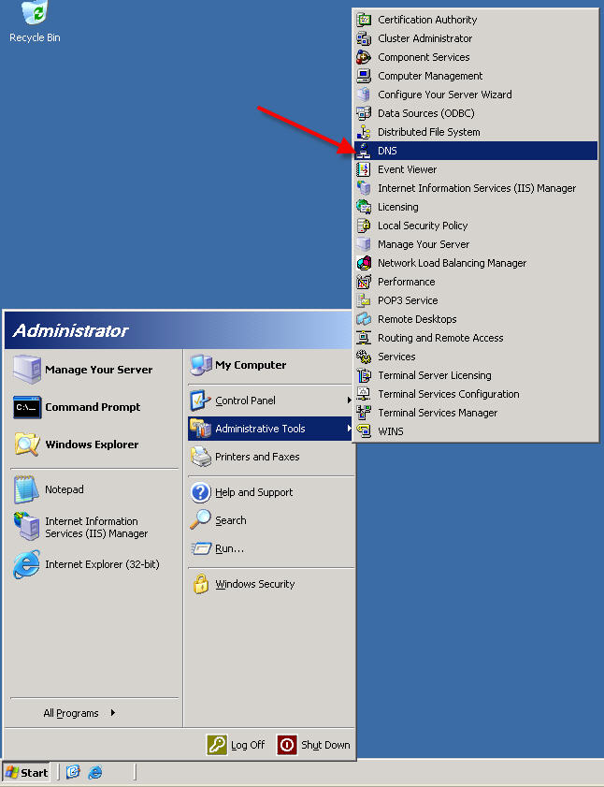Open the Data Sources (ODBC) icon
The height and width of the screenshot is (787, 604).
point(364,113)
